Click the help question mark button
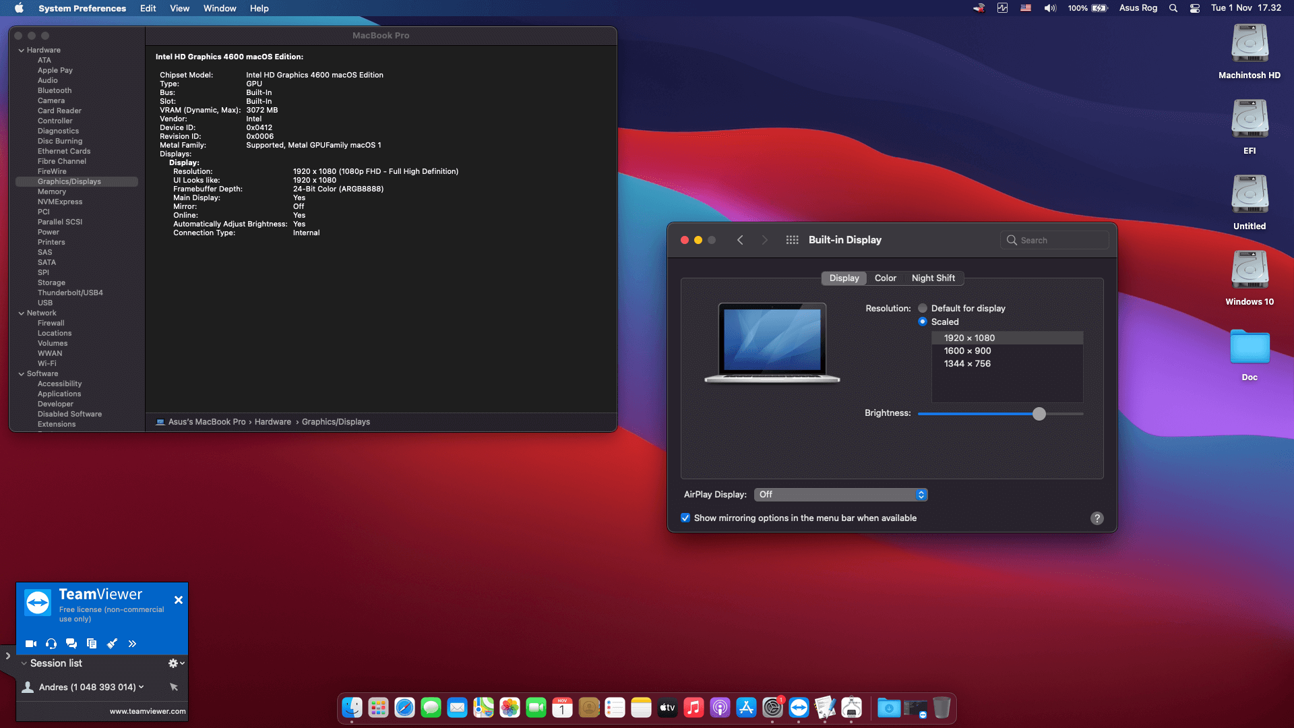The width and height of the screenshot is (1294, 728). point(1097,518)
